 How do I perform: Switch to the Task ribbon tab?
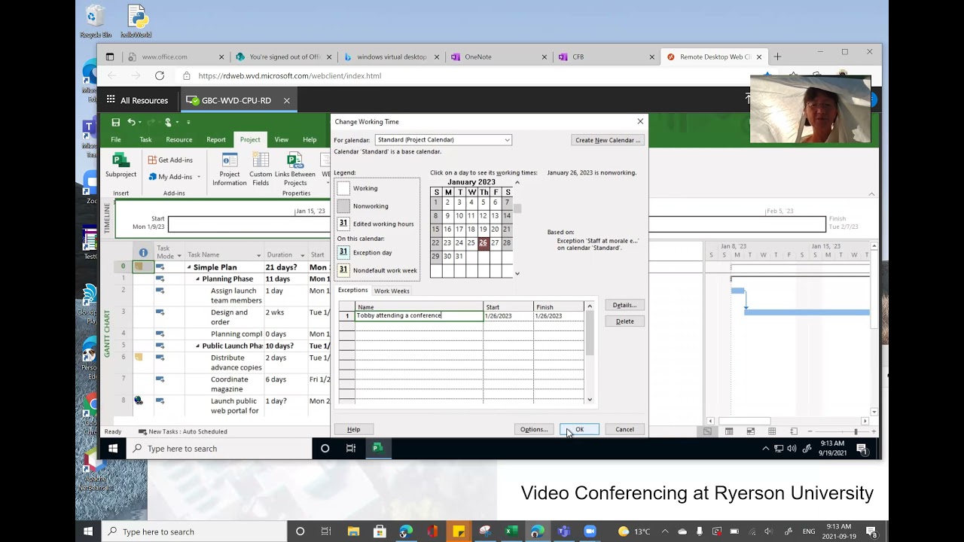pyautogui.click(x=145, y=139)
